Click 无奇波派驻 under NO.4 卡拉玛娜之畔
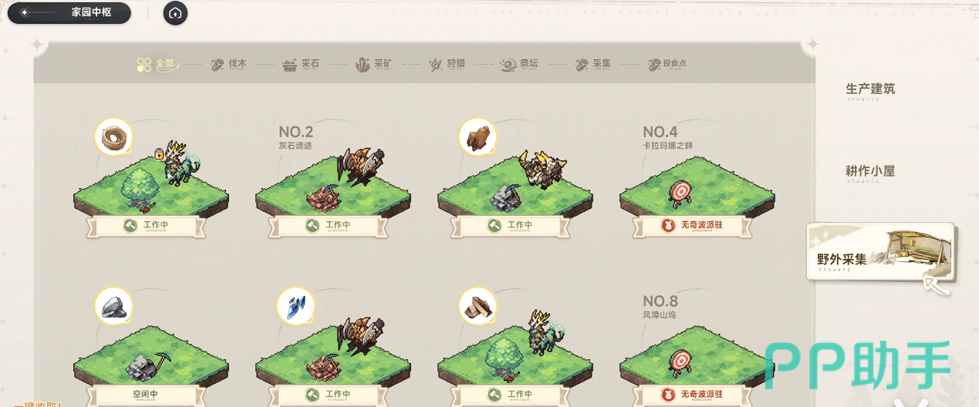This screenshot has width=979, height=407. (692, 226)
